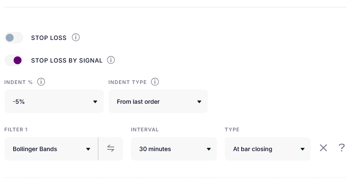Screen dimensions: 354x184
Task: Enable the Stop Loss toggle
Action: coord(14,37)
